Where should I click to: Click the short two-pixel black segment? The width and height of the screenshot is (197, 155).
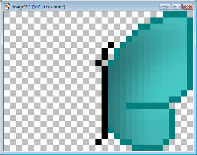click(105, 54)
